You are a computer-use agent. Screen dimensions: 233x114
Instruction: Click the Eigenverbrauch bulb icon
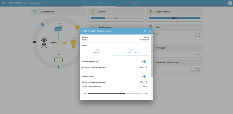(x=151, y=11)
